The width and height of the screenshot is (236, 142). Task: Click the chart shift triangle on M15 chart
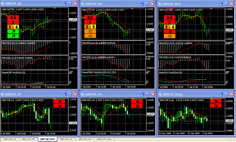[x=211, y=9]
